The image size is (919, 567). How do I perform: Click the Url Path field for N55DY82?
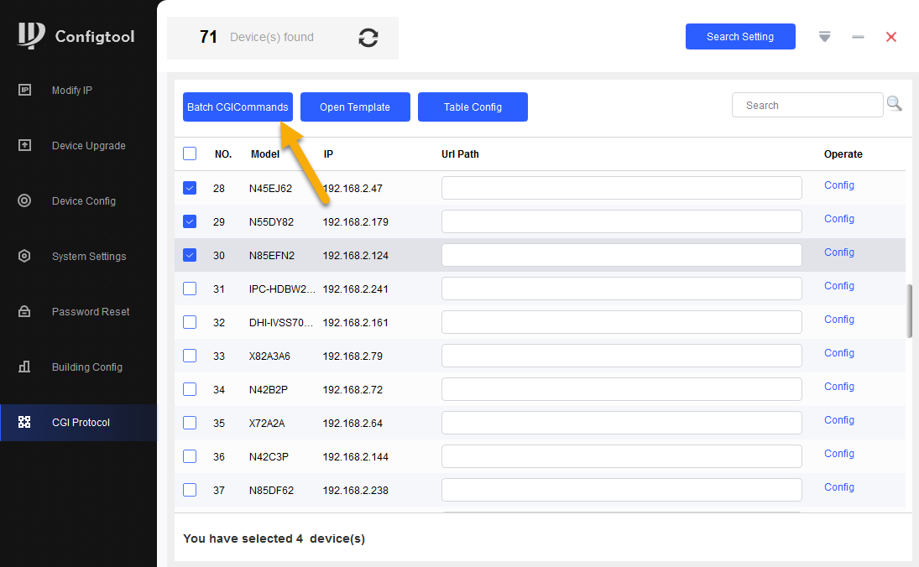pos(621,221)
